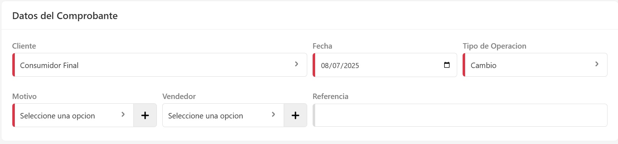The height and width of the screenshot is (144, 618).
Task: Focus the Referencia text field
Action: [x=460, y=115]
